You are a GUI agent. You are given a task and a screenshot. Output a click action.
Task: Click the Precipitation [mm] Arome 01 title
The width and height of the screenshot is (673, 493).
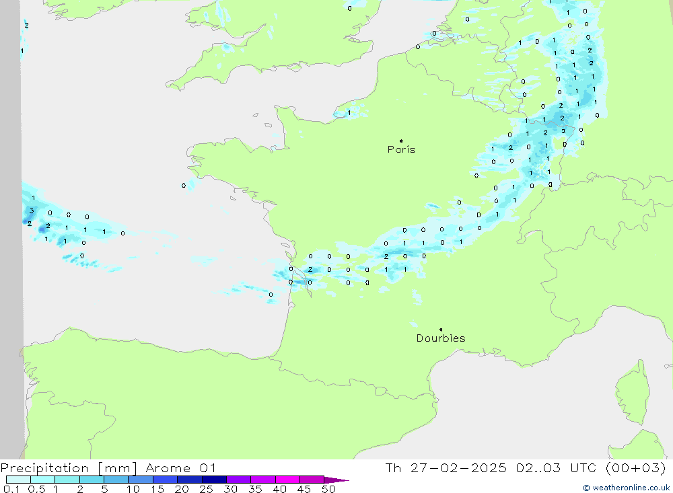[108, 467]
